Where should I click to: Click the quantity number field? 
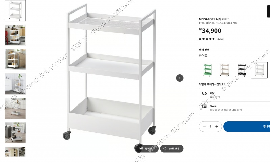(x=210, y=126)
